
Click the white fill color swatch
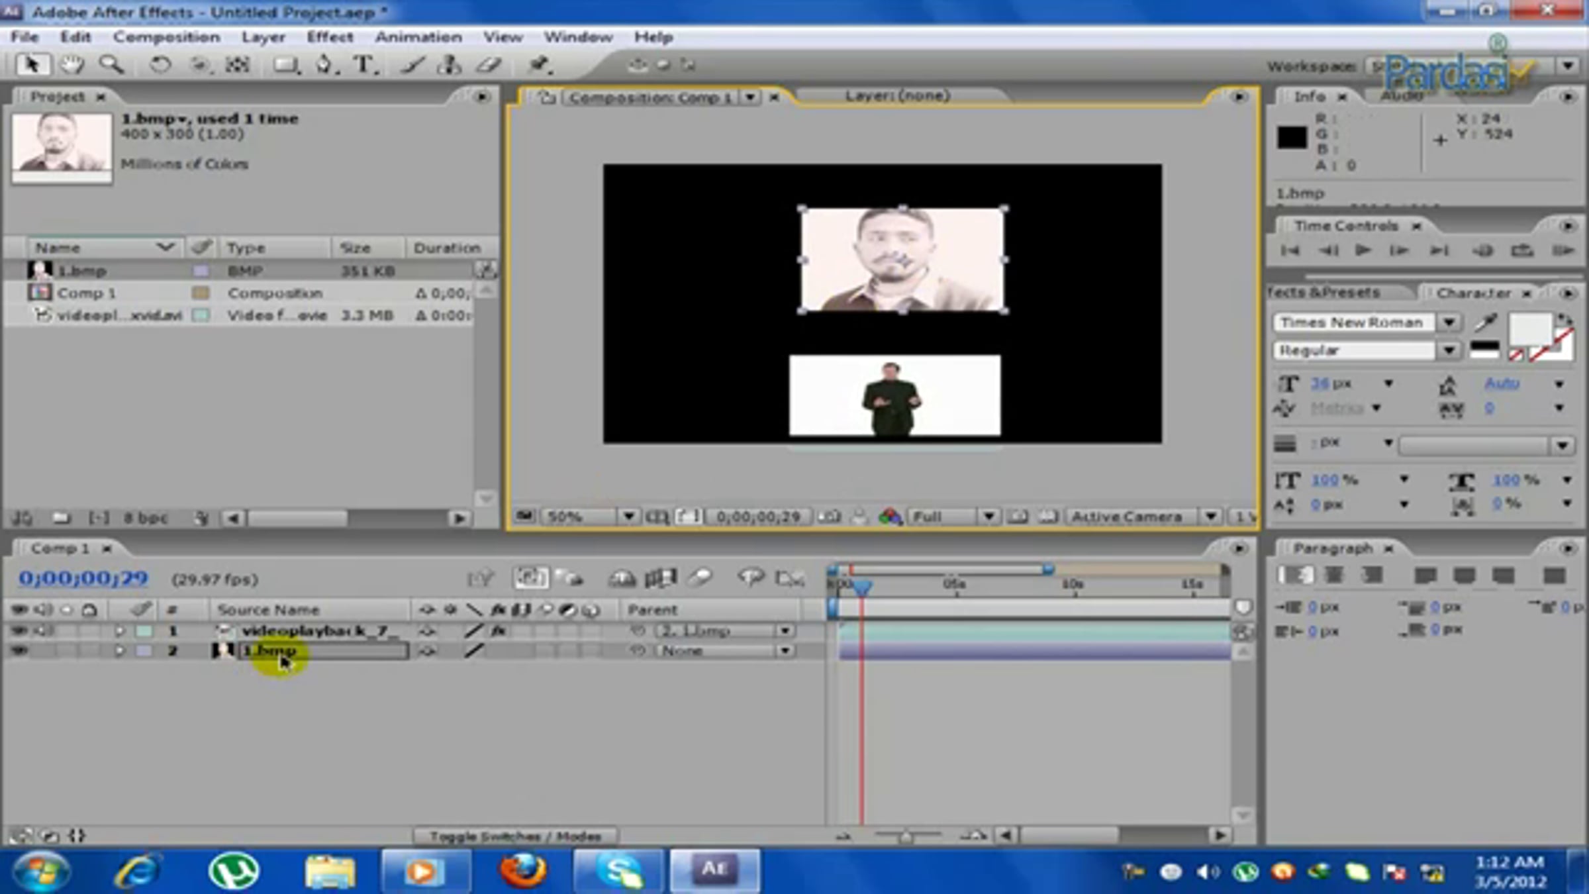(1529, 330)
